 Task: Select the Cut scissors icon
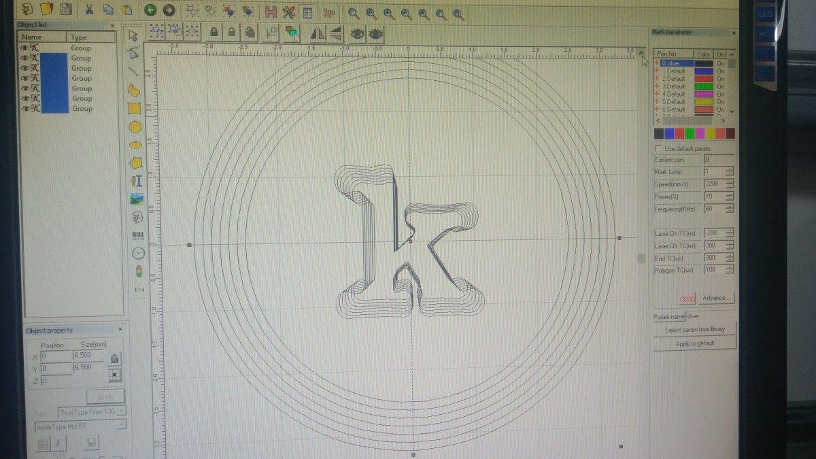click(89, 10)
